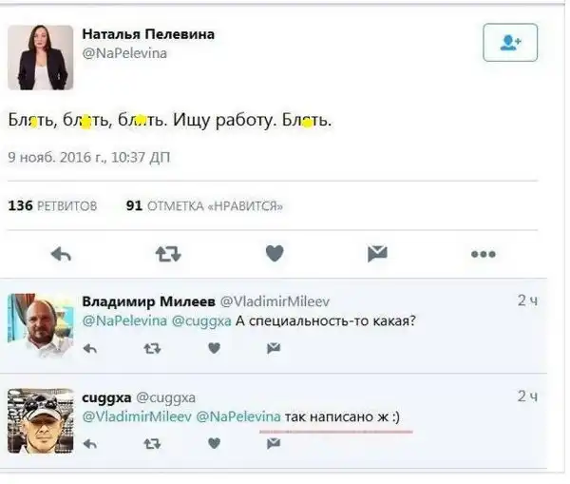Screen dimensions: 570x484
Task: Reply to cuggxa's comment
Action: click(x=91, y=442)
